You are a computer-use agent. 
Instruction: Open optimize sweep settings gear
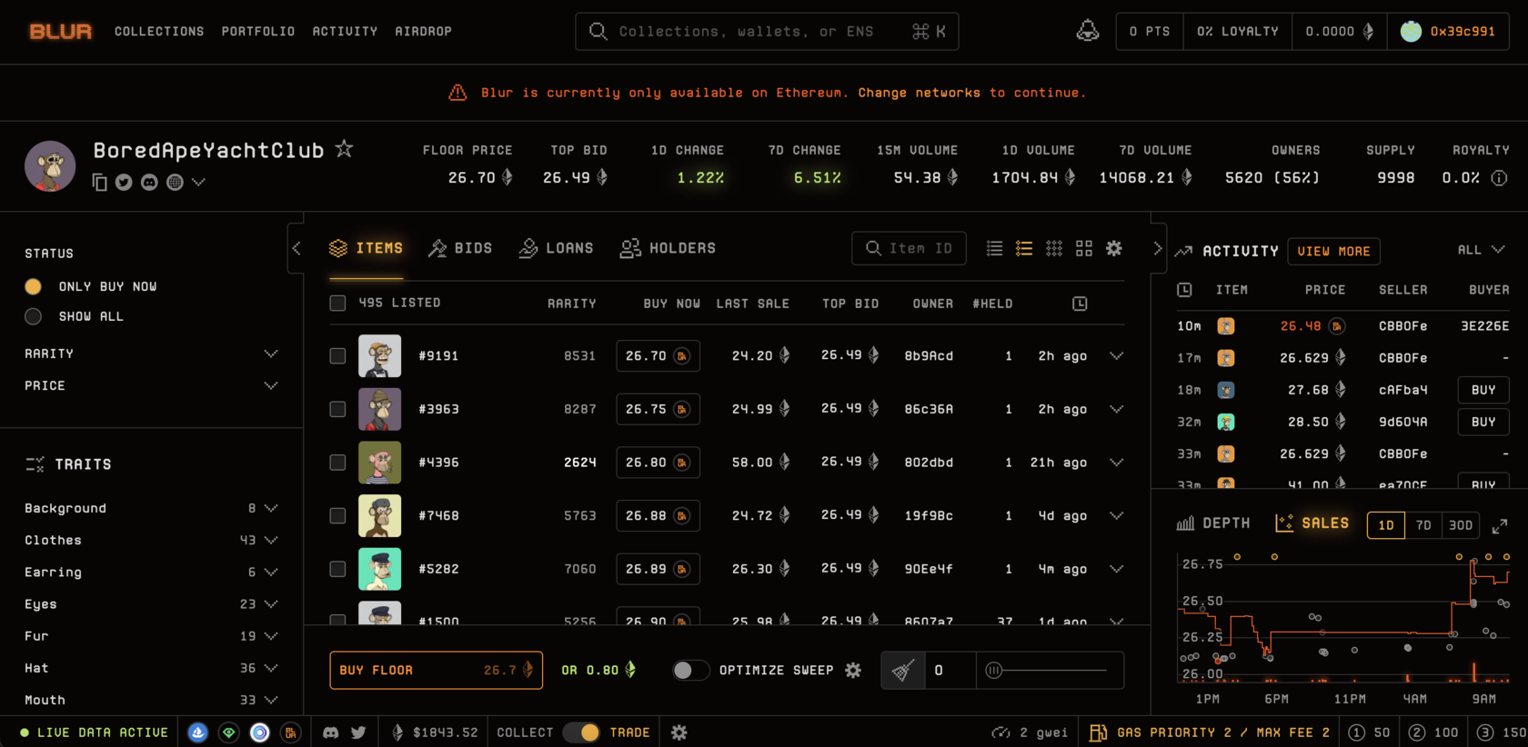(853, 670)
